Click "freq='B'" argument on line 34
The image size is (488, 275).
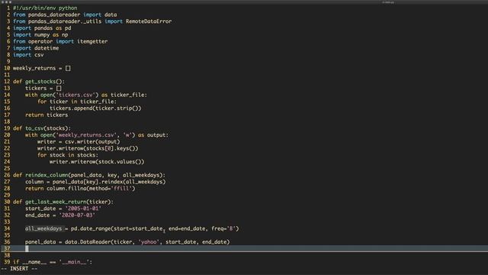223,229
